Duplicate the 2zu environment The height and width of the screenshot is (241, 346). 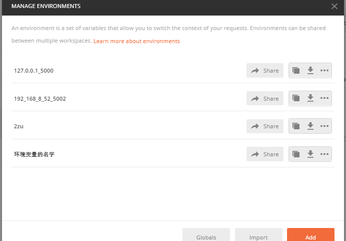(296, 126)
